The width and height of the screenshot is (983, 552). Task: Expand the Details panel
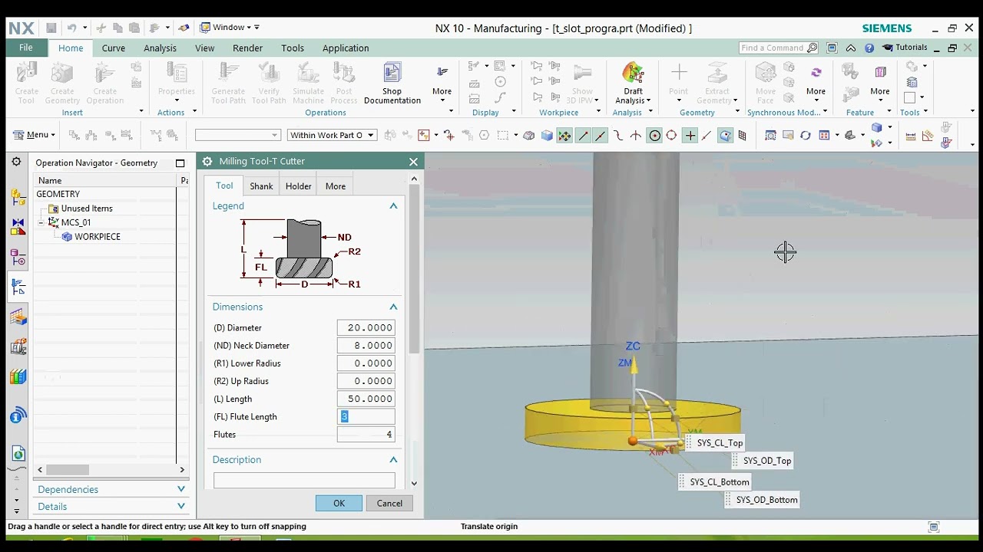point(181,506)
